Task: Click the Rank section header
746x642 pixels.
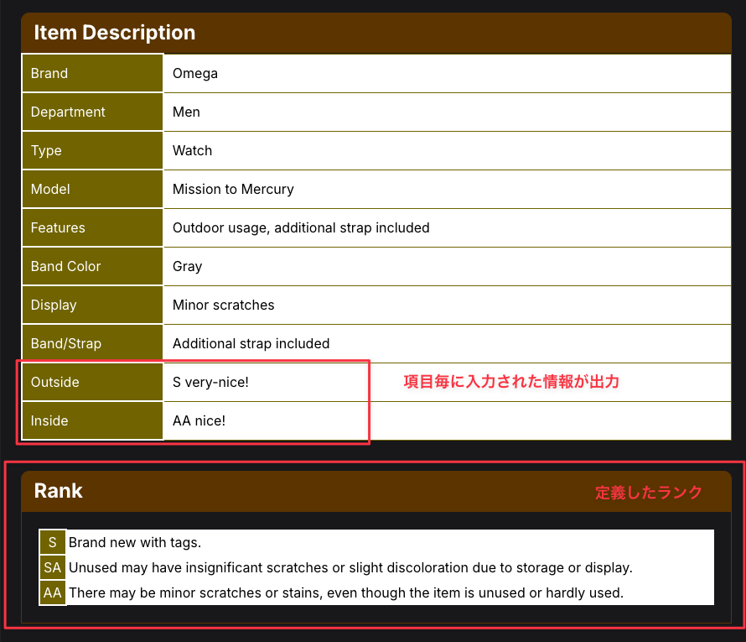Action: [59, 491]
